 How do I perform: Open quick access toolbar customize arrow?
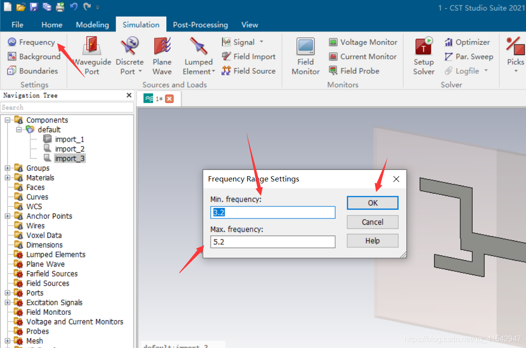tap(98, 7)
